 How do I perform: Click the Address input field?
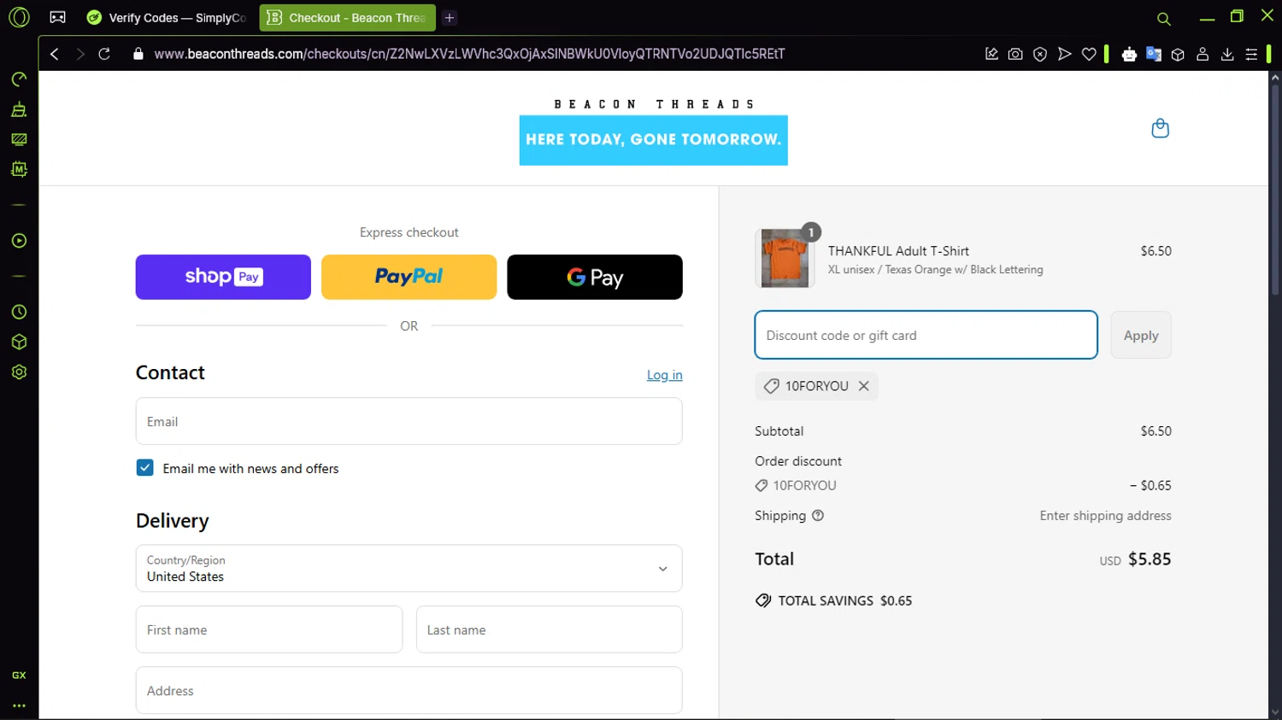point(409,690)
